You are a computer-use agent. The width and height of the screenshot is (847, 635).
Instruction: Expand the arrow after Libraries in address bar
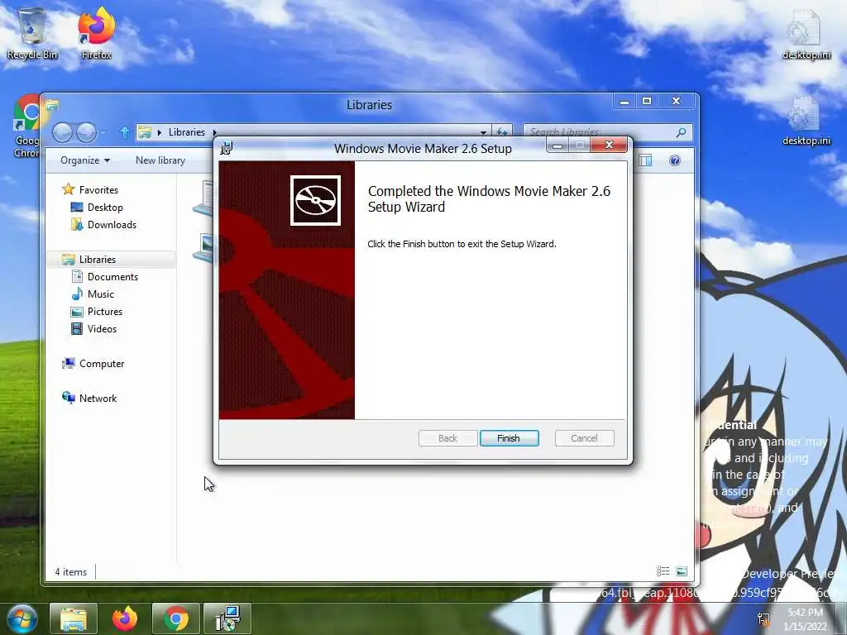pos(215,132)
